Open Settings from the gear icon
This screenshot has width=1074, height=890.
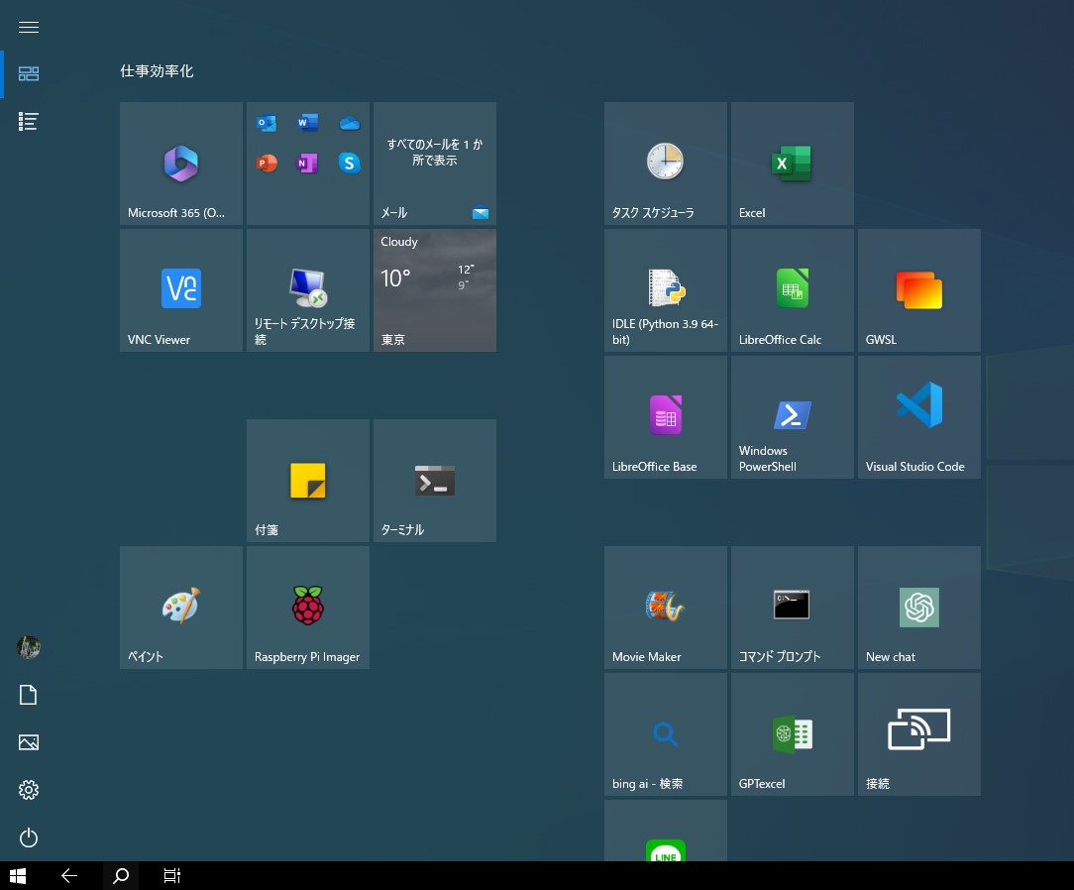[x=29, y=790]
